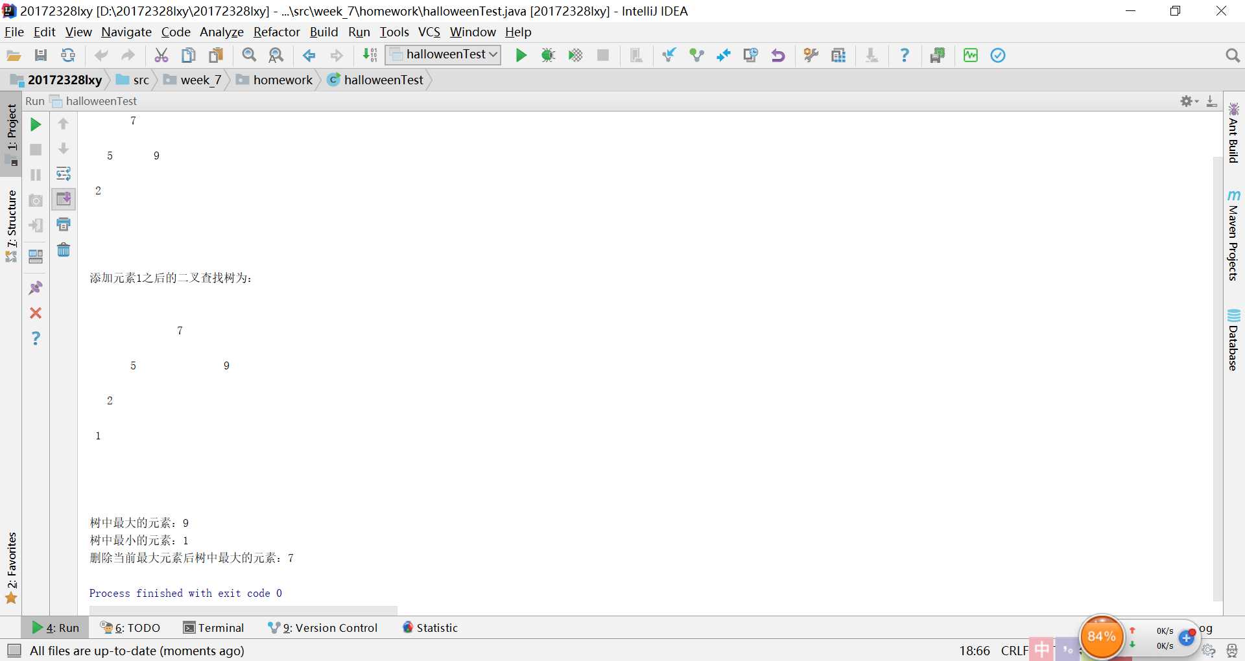Expand homework breadcrumb in navigation bar
Image resolution: width=1245 pixels, height=661 pixels.
click(x=274, y=80)
